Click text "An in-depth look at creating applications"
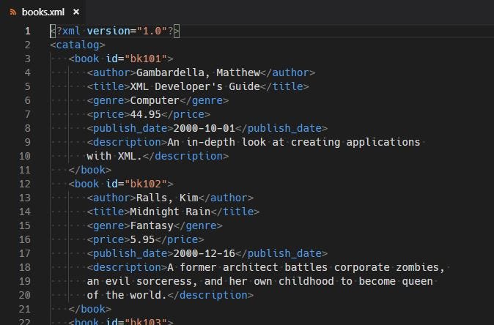This screenshot has width=494, height=325. (294, 142)
